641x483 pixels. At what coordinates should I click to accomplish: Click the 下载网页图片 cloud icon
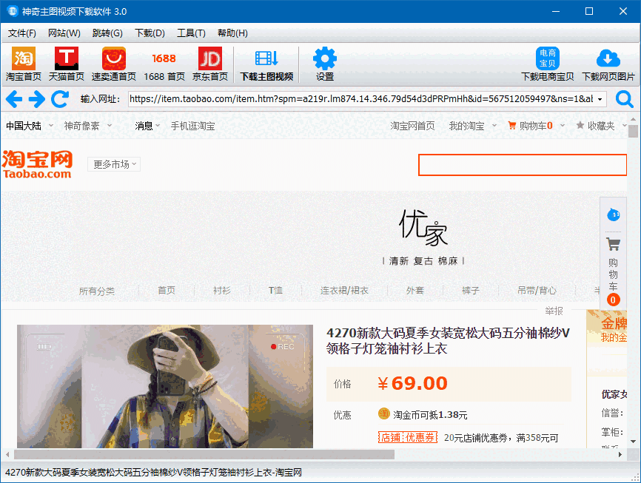tap(609, 63)
